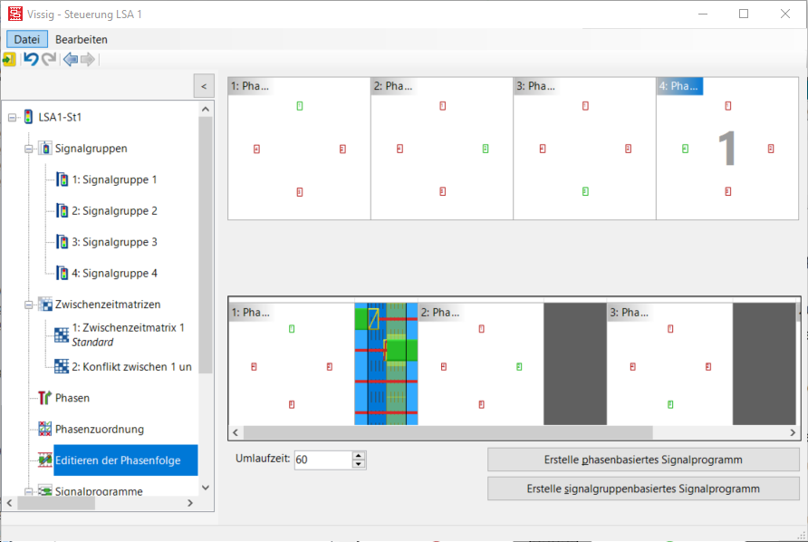Open the Datei menu
Viewport: 808px width, 542px height.
click(26, 40)
